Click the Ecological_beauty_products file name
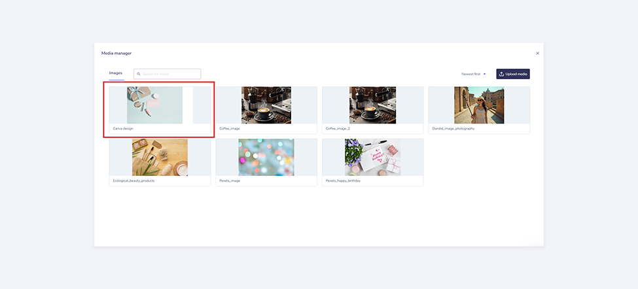638x289 pixels. (x=133, y=180)
